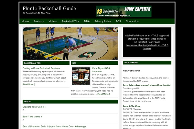Viewport: 194px width, 129px height.
Task: Click the Kobe Bryant article scoreboard thumbnail
Action: pyautogui.click(x=81, y=76)
